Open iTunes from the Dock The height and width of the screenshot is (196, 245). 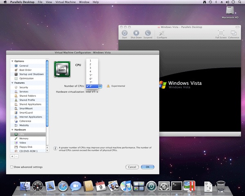tap(126, 186)
